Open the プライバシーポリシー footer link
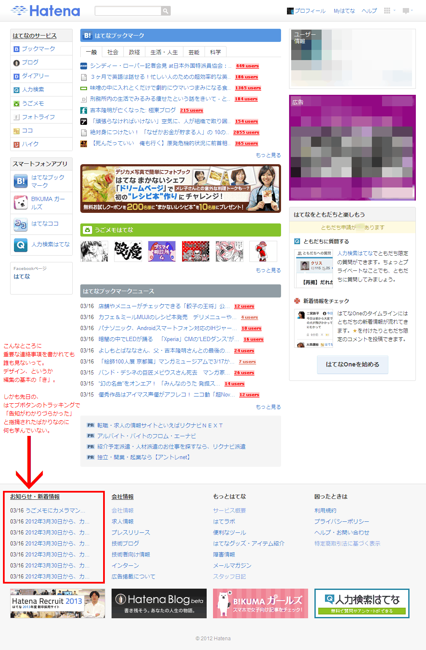The width and height of the screenshot is (426, 650). point(341,521)
